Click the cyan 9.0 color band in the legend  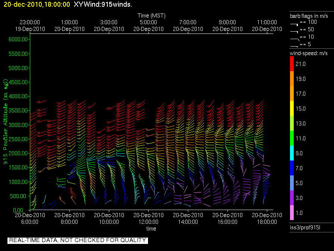click(292, 153)
